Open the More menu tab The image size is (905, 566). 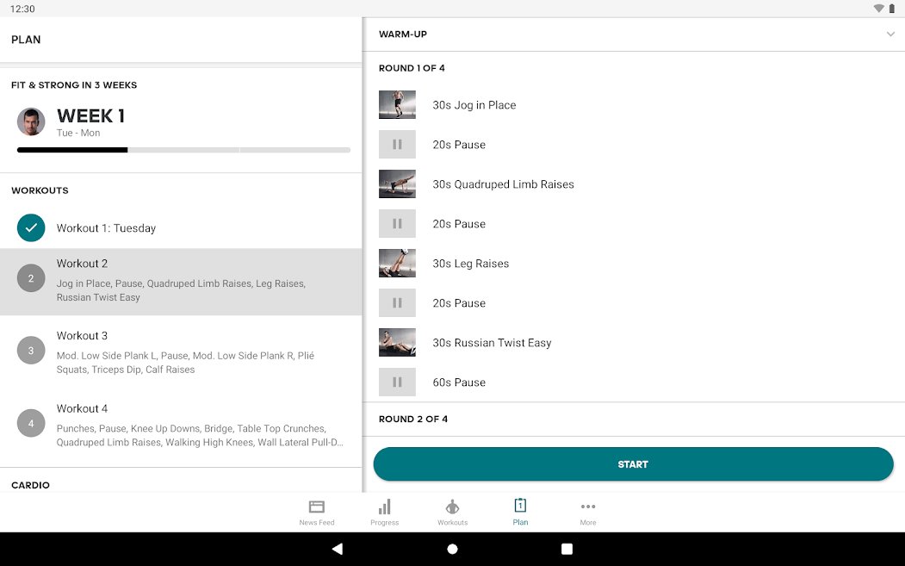click(588, 513)
